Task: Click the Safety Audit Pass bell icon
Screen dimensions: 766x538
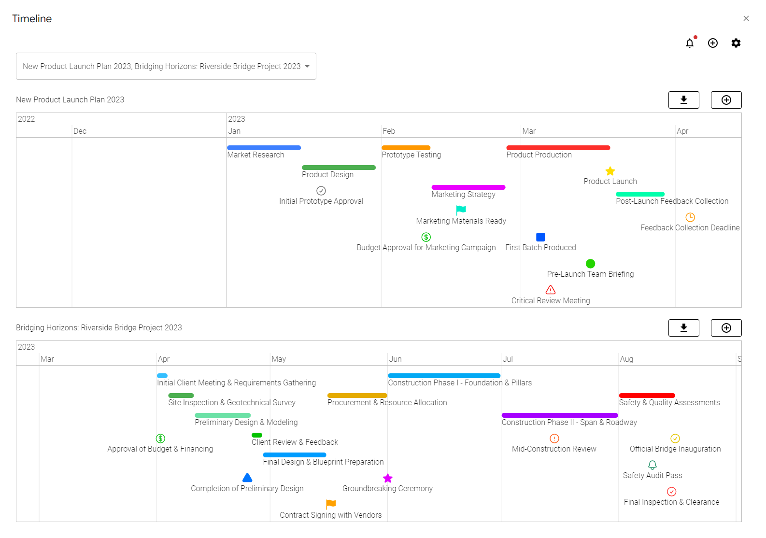Action: (x=652, y=465)
